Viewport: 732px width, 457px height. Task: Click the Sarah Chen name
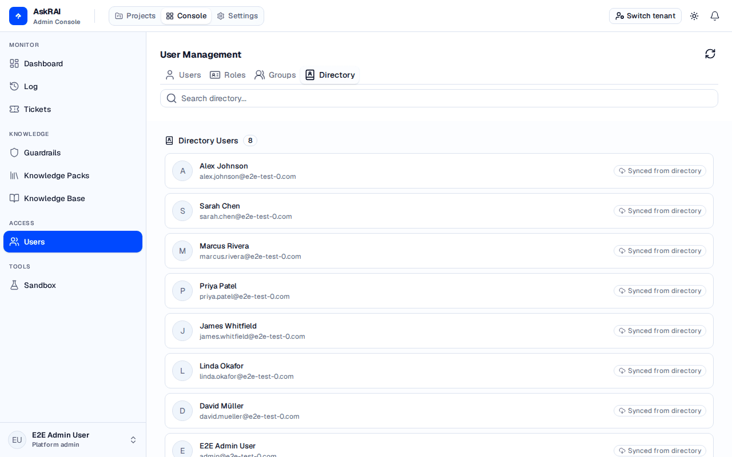pyautogui.click(x=220, y=206)
